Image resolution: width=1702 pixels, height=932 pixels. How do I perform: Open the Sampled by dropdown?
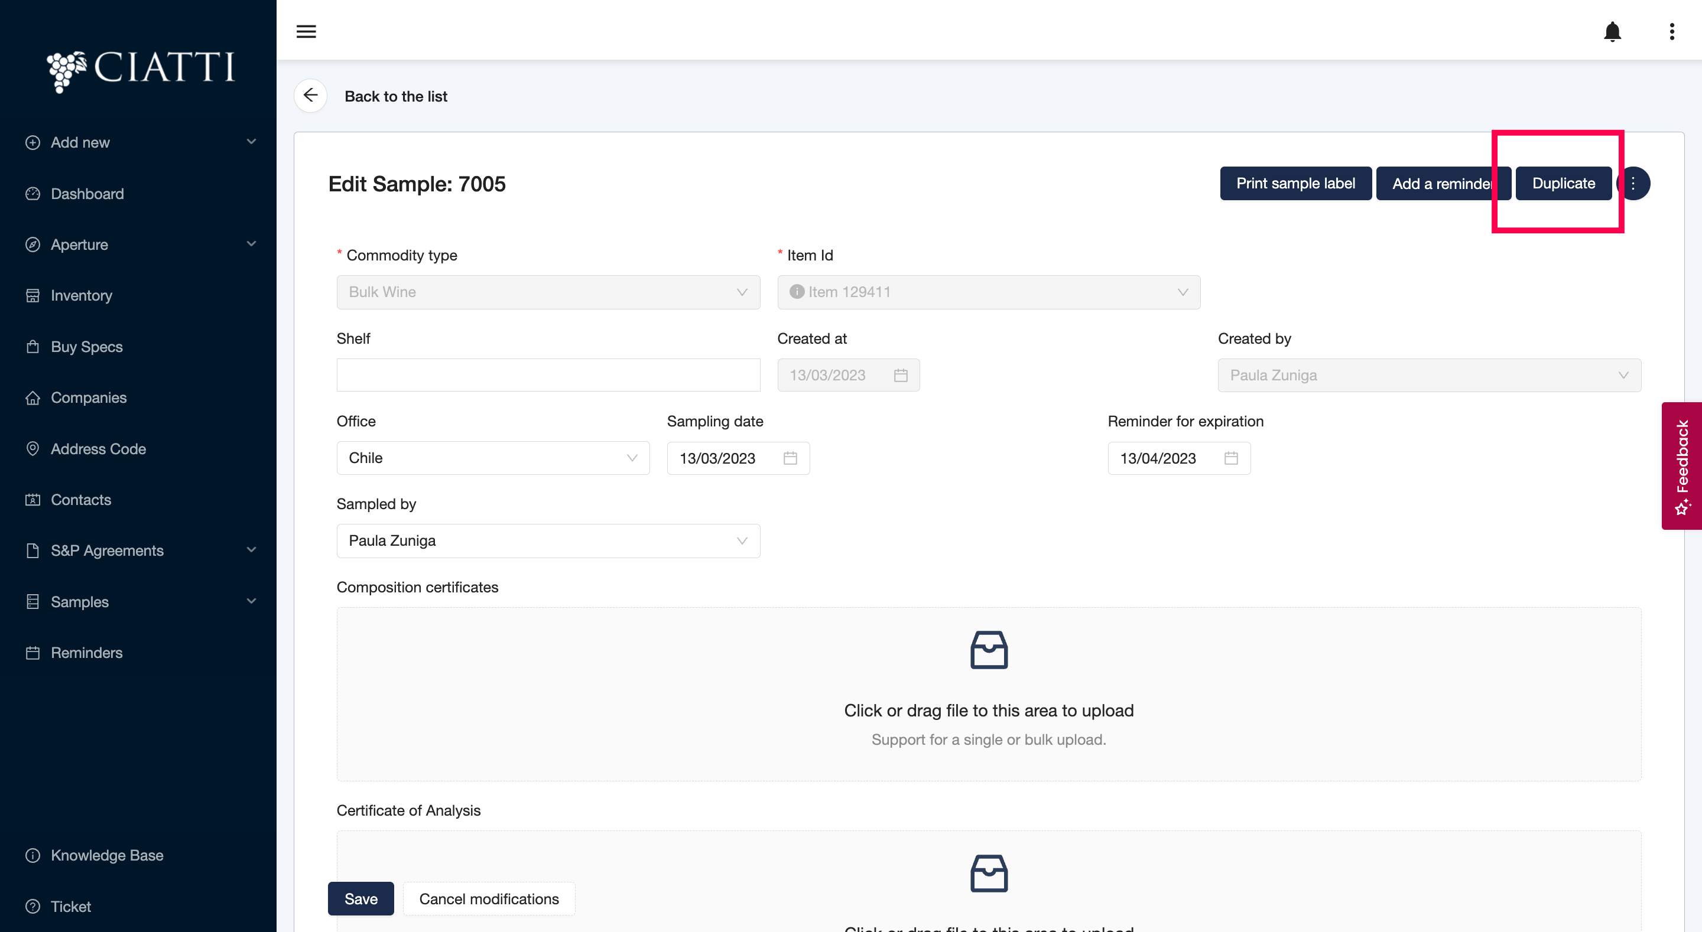[x=548, y=540]
